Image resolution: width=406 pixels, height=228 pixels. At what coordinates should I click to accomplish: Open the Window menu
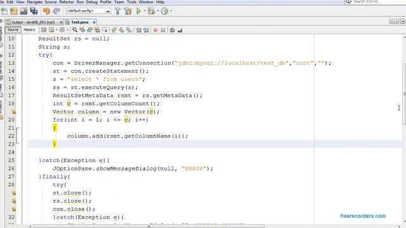147,2
